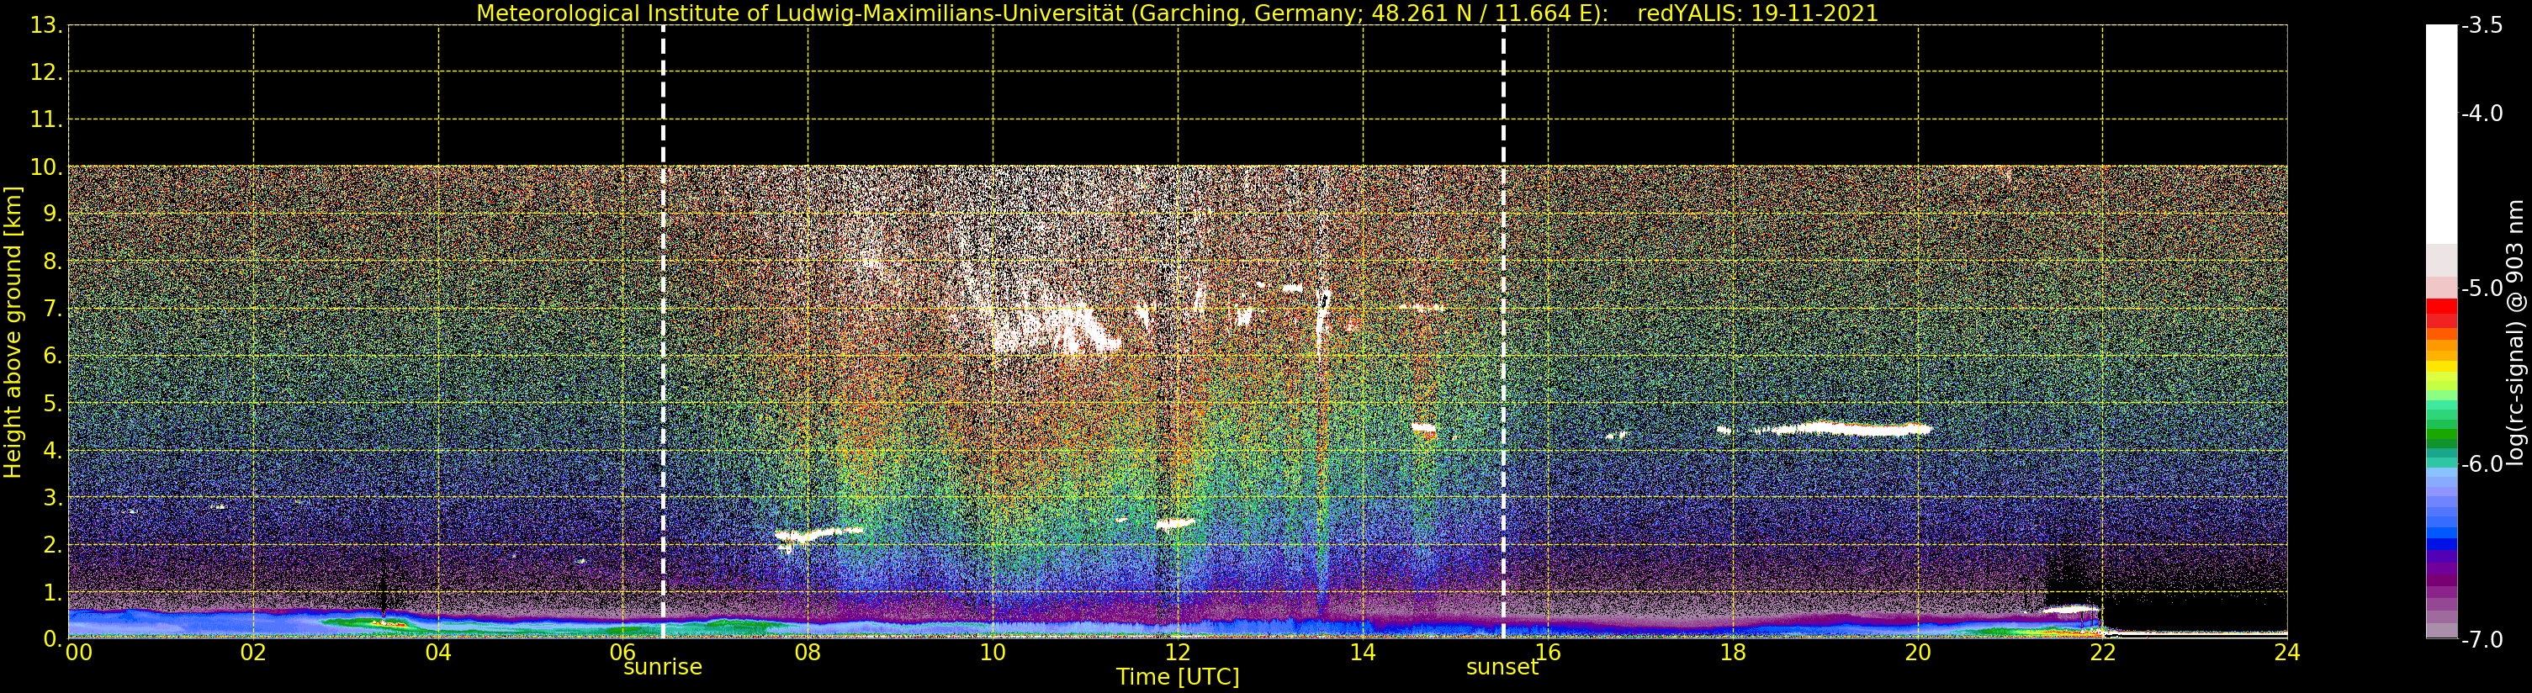Click the 'log(rc-signal) @903 nm' colorbar label
Image resolution: width=2532 pixels, height=693 pixels.
coord(2516,332)
